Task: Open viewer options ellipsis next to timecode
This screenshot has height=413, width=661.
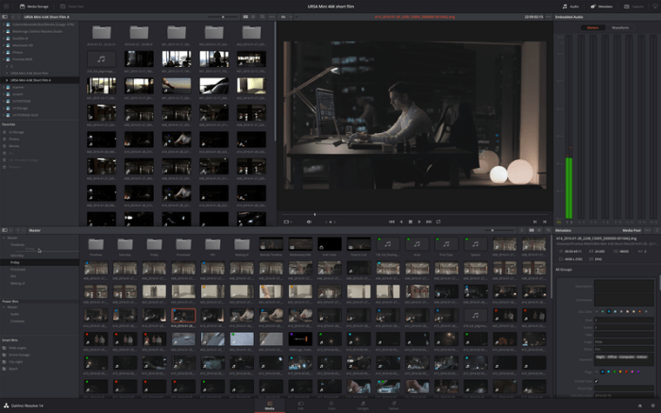Action: point(549,17)
